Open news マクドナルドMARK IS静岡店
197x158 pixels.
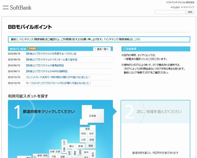(47, 71)
